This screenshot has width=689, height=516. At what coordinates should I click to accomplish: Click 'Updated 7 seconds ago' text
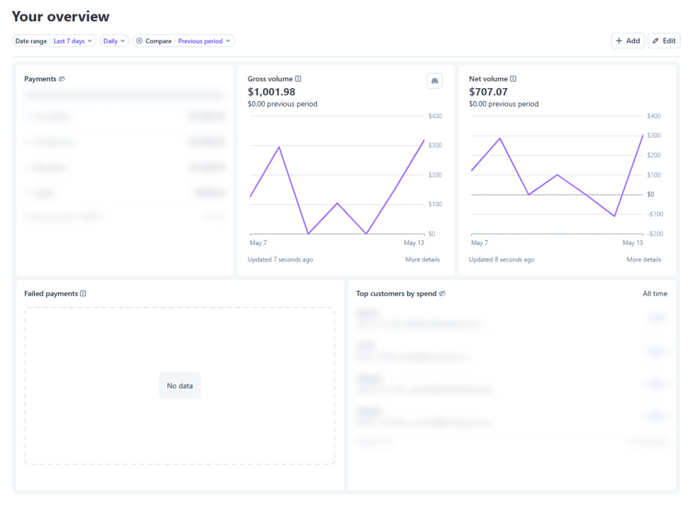click(280, 259)
